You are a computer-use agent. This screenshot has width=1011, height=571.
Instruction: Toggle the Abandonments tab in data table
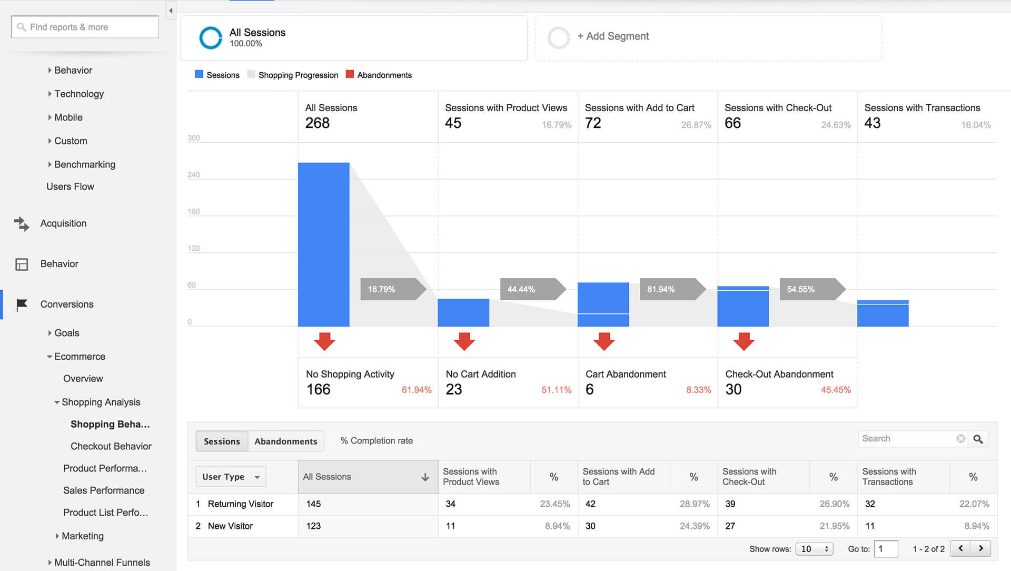[285, 440]
